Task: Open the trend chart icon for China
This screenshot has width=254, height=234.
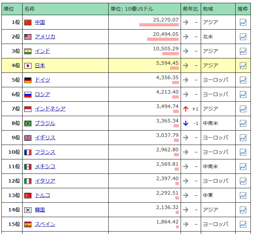Action: coord(243,23)
